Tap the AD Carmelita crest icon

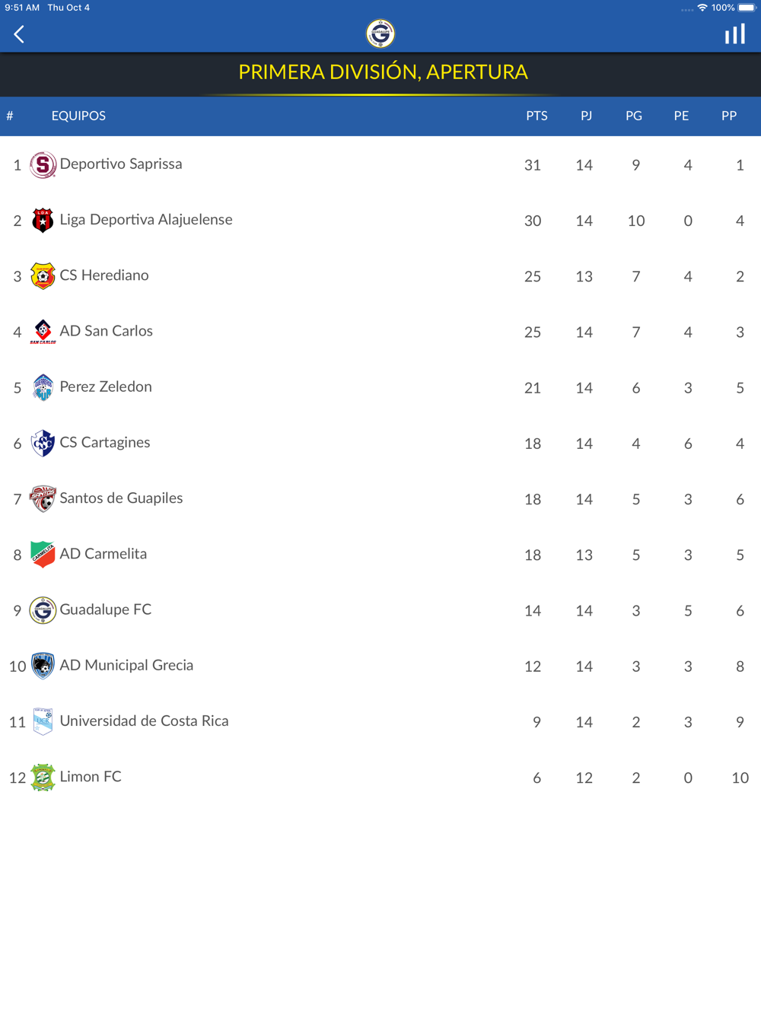(x=43, y=554)
